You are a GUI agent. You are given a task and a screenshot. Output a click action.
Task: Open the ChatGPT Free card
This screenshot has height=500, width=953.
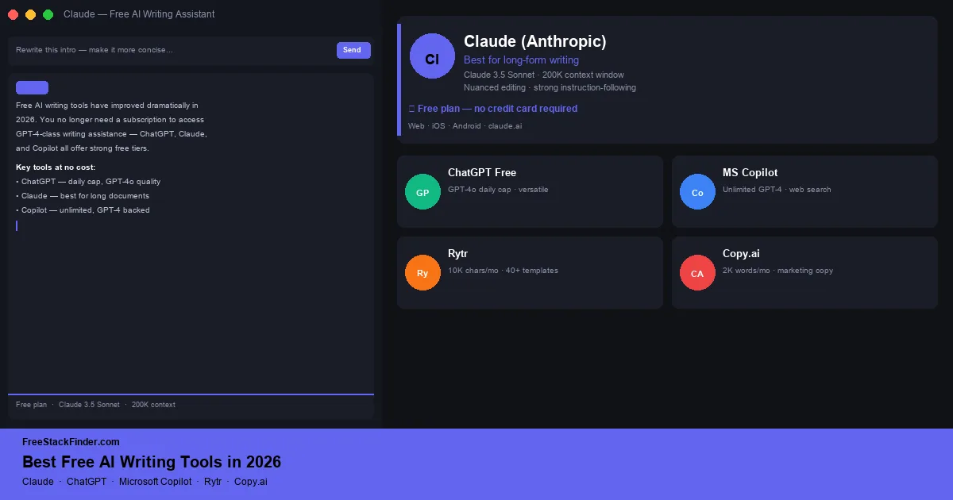(530, 191)
